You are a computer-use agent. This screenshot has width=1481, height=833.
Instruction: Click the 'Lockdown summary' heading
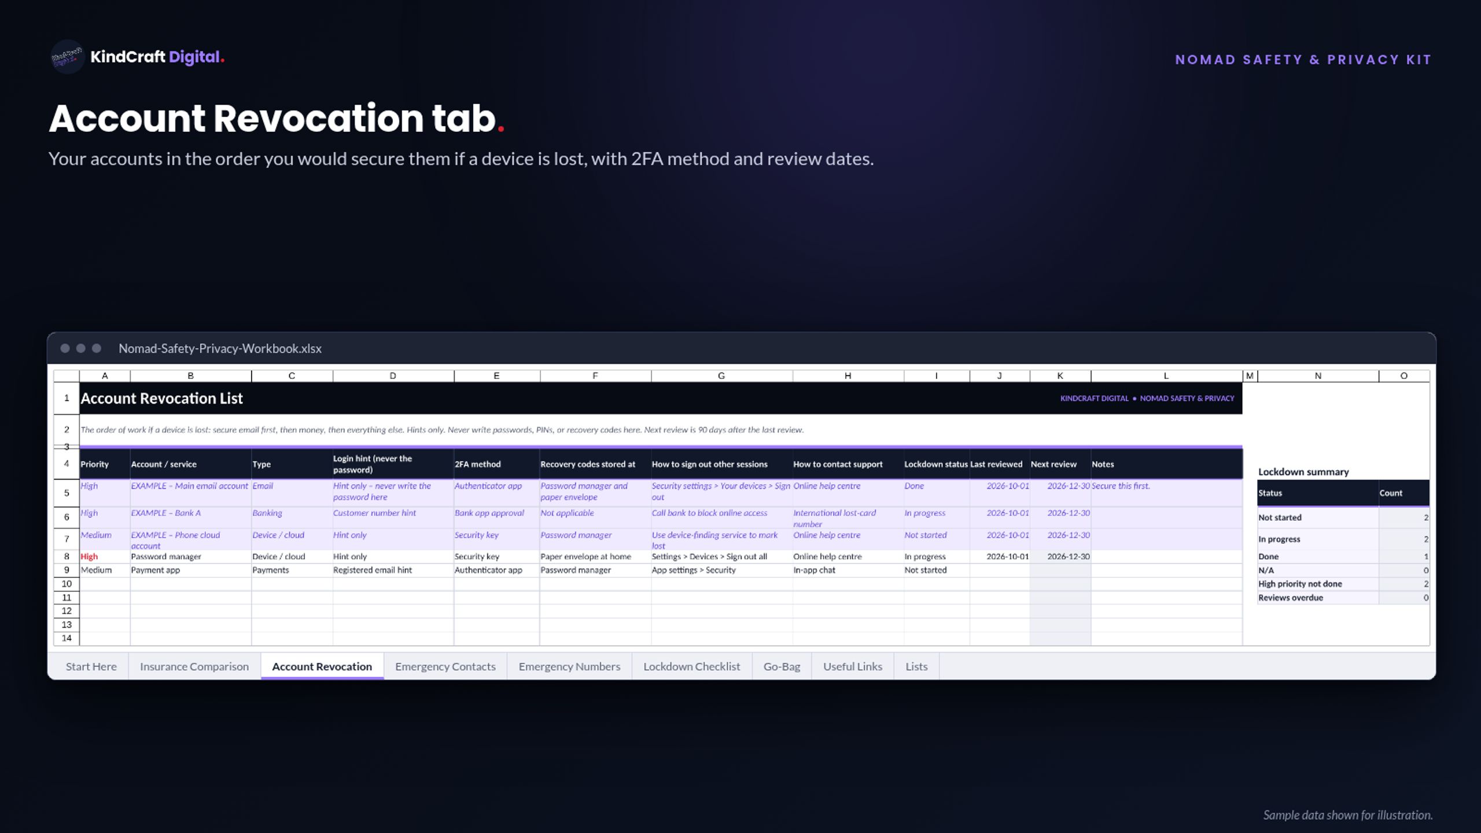click(1303, 472)
